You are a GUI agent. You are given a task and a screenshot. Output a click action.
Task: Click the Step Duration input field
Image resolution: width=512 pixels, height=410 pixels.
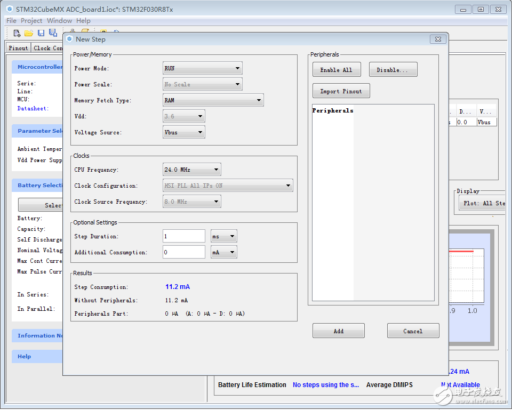click(x=183, y=236)
